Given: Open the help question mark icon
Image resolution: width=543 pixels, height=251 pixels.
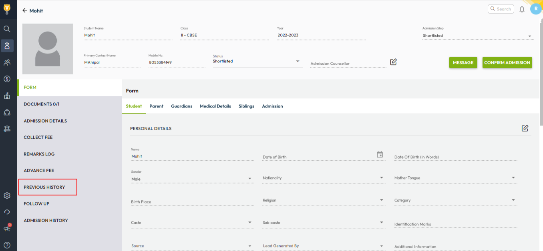Looking at the screenshot, I should tap(7, 245).
